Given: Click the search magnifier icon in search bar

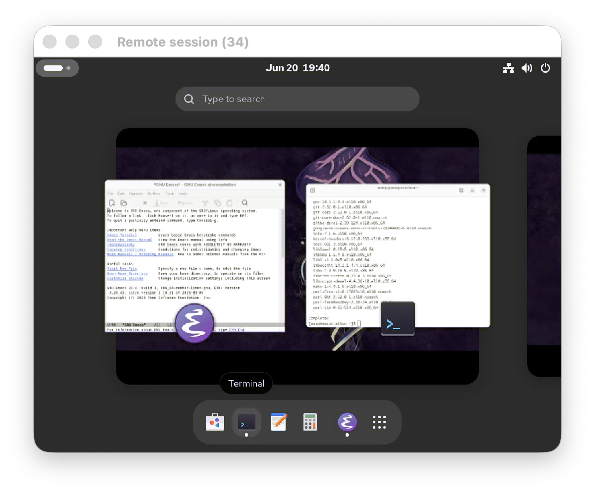Looking at the screenshot, I should tap(189, 99).
